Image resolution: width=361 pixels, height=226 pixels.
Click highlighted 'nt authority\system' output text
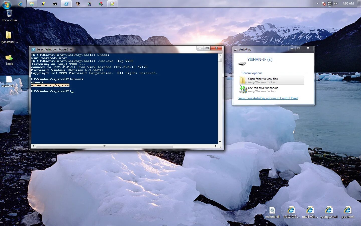(x=50, y=85)
